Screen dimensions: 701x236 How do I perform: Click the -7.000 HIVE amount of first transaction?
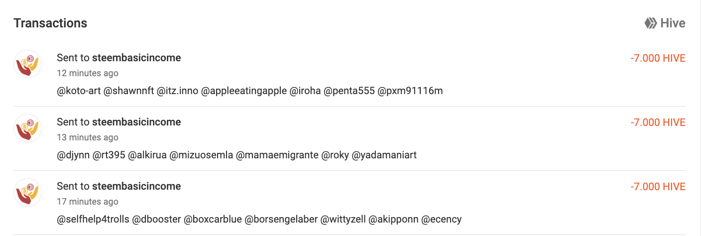[658, 58]
